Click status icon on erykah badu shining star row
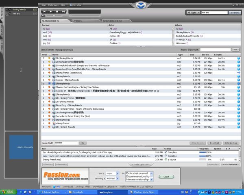The image size is (244, 195). 49,65
